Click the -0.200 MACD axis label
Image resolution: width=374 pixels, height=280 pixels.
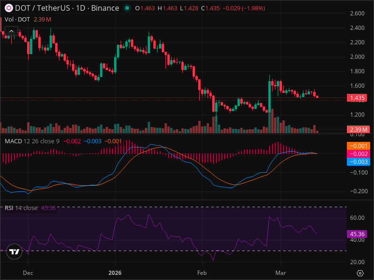(359, 191)
